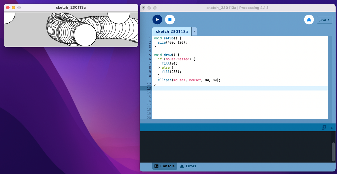
Task: Switch to the Errors tab
Action: (188, 166)
